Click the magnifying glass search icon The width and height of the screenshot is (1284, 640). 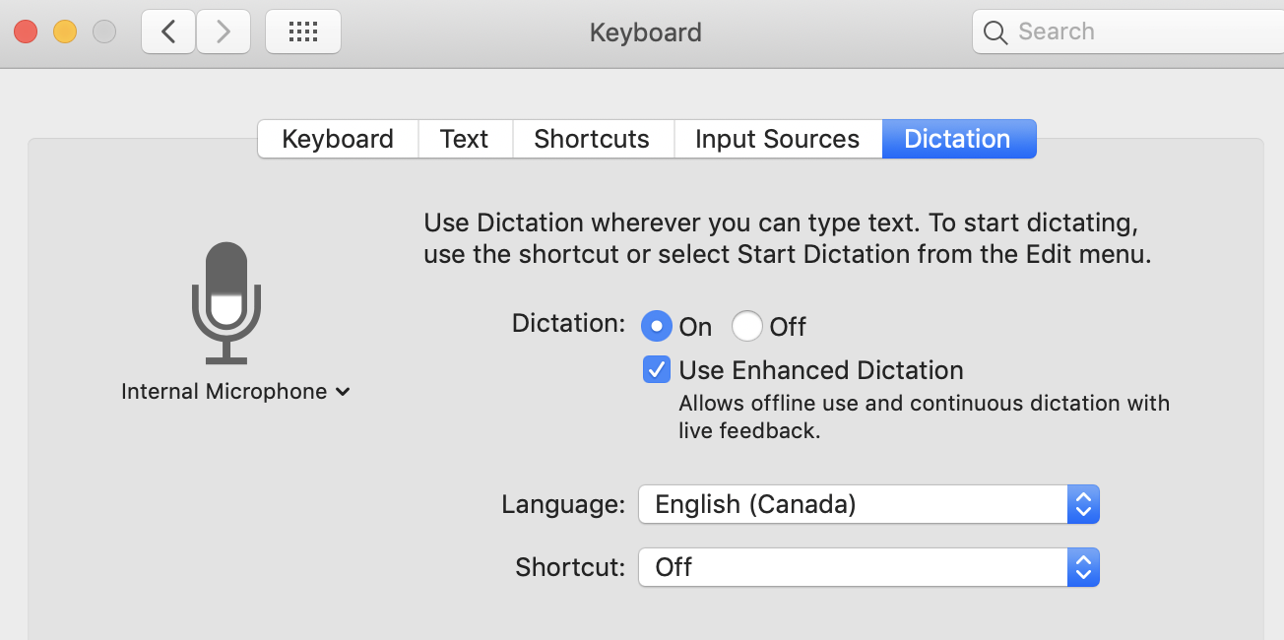(995, 32)
